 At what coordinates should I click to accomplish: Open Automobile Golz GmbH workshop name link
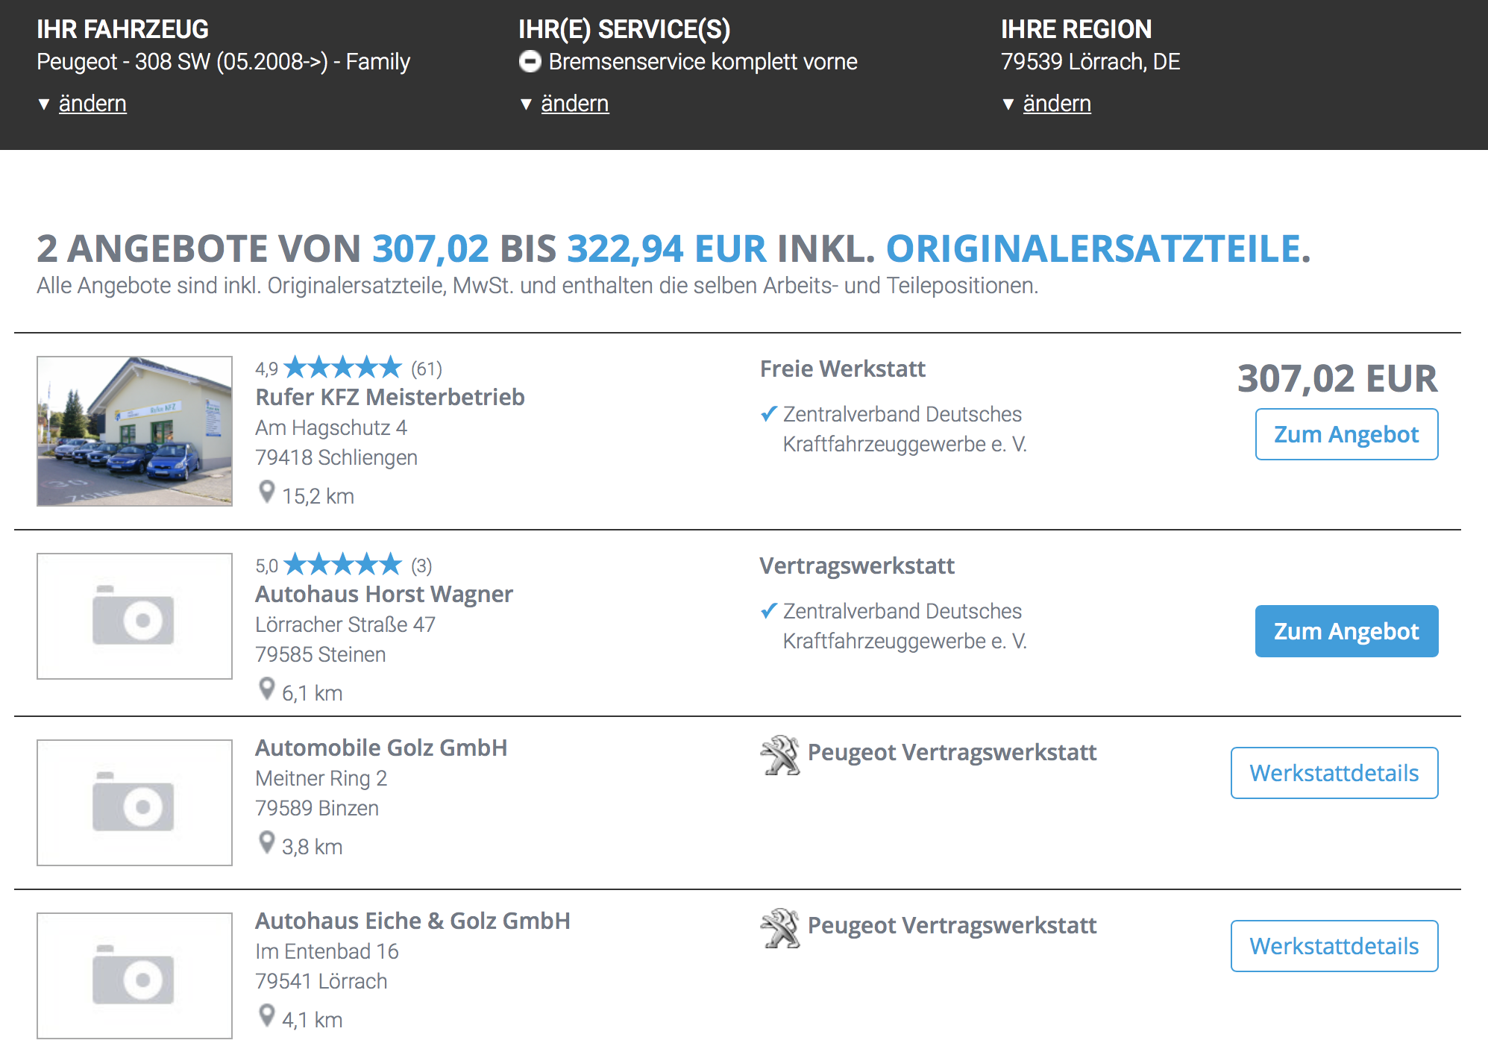[381, 748]
